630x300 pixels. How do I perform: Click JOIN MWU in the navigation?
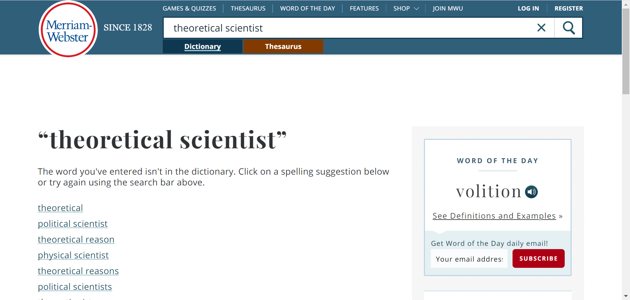click(448, 8)
